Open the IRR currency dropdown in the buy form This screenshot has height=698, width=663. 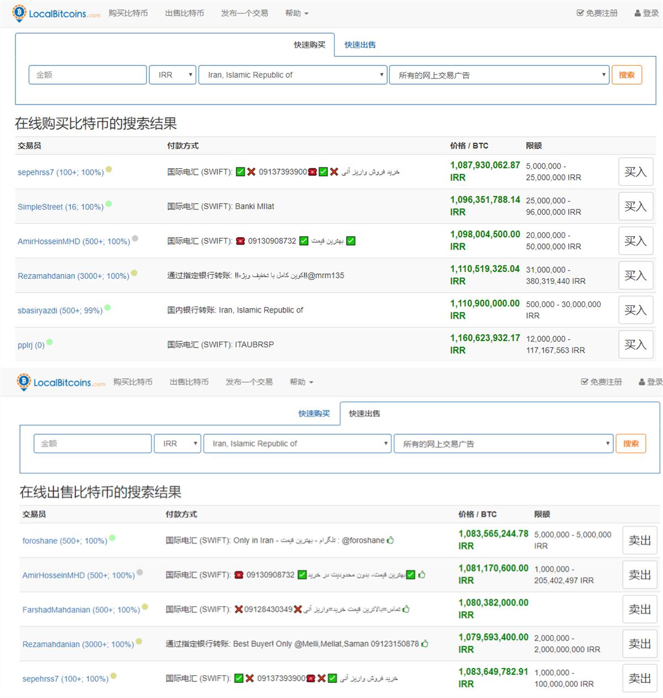[173, 75]
